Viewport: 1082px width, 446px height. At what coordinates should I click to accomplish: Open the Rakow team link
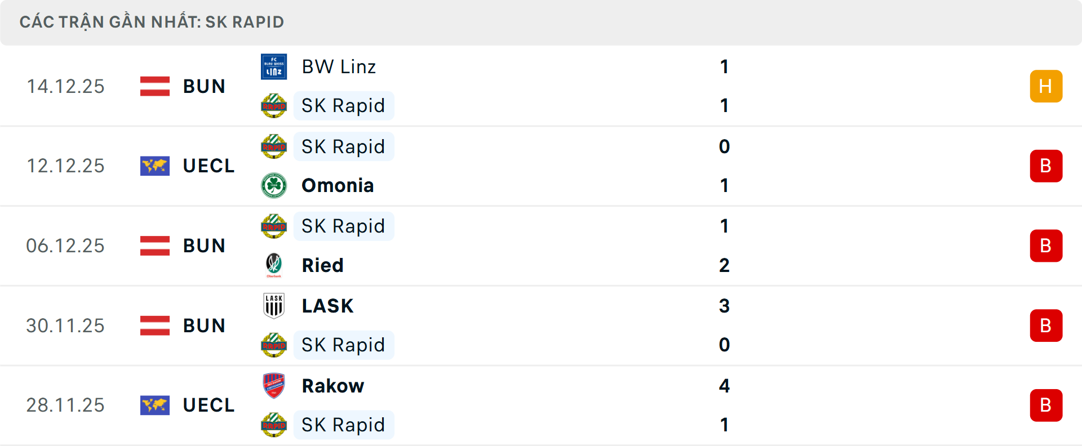coord(333,386)
